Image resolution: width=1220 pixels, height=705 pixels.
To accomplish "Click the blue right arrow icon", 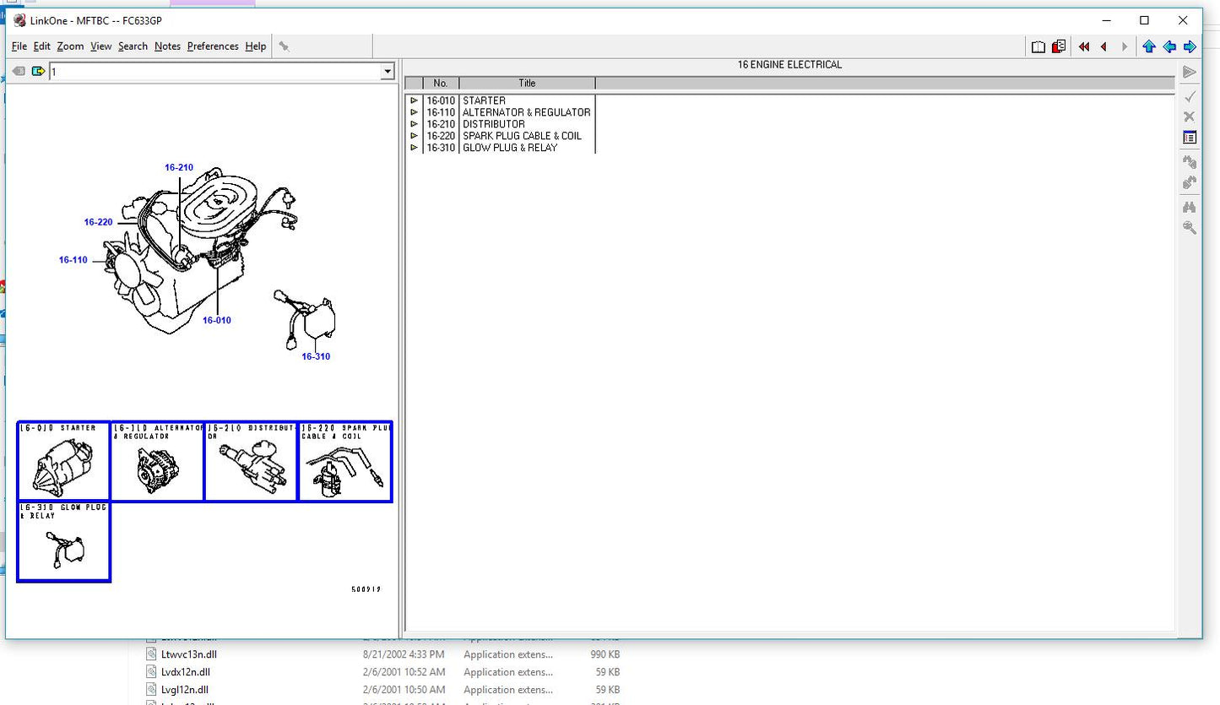I will 1190,46.
